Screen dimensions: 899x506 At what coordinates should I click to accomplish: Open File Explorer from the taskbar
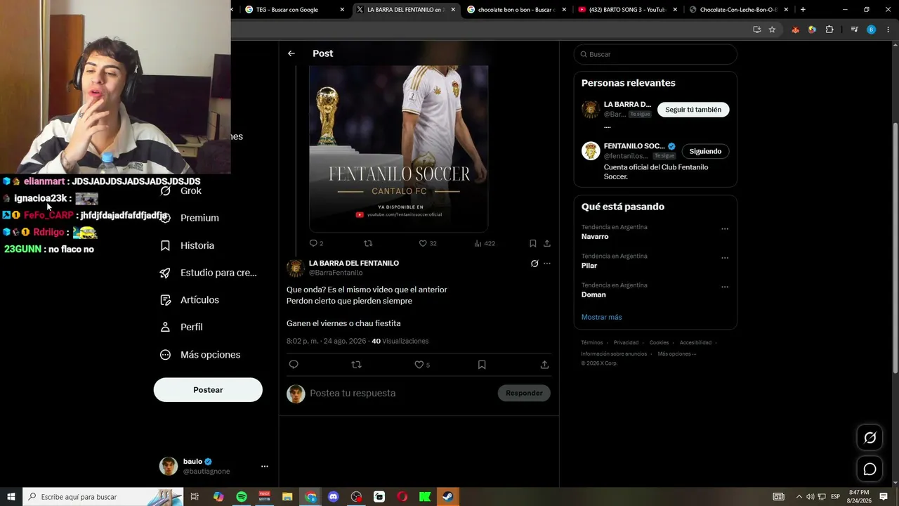[x=287, y=497]
